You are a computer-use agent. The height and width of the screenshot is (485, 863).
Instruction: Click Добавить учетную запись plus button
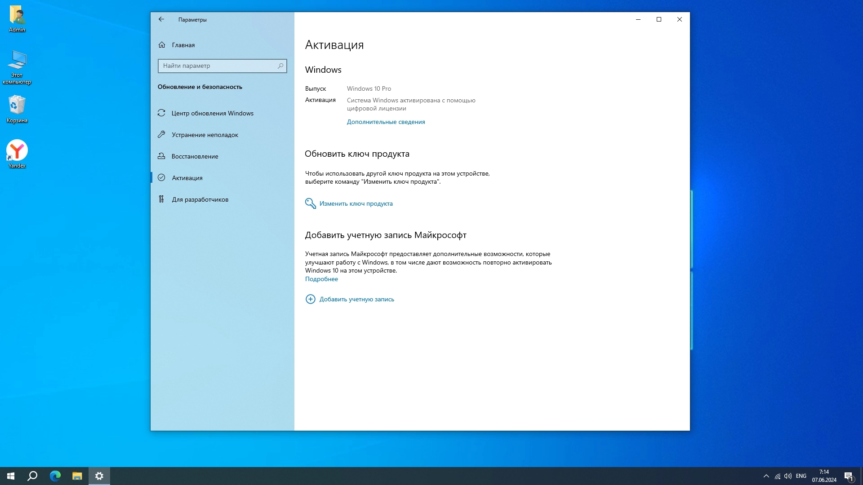[x=311, y=299]
